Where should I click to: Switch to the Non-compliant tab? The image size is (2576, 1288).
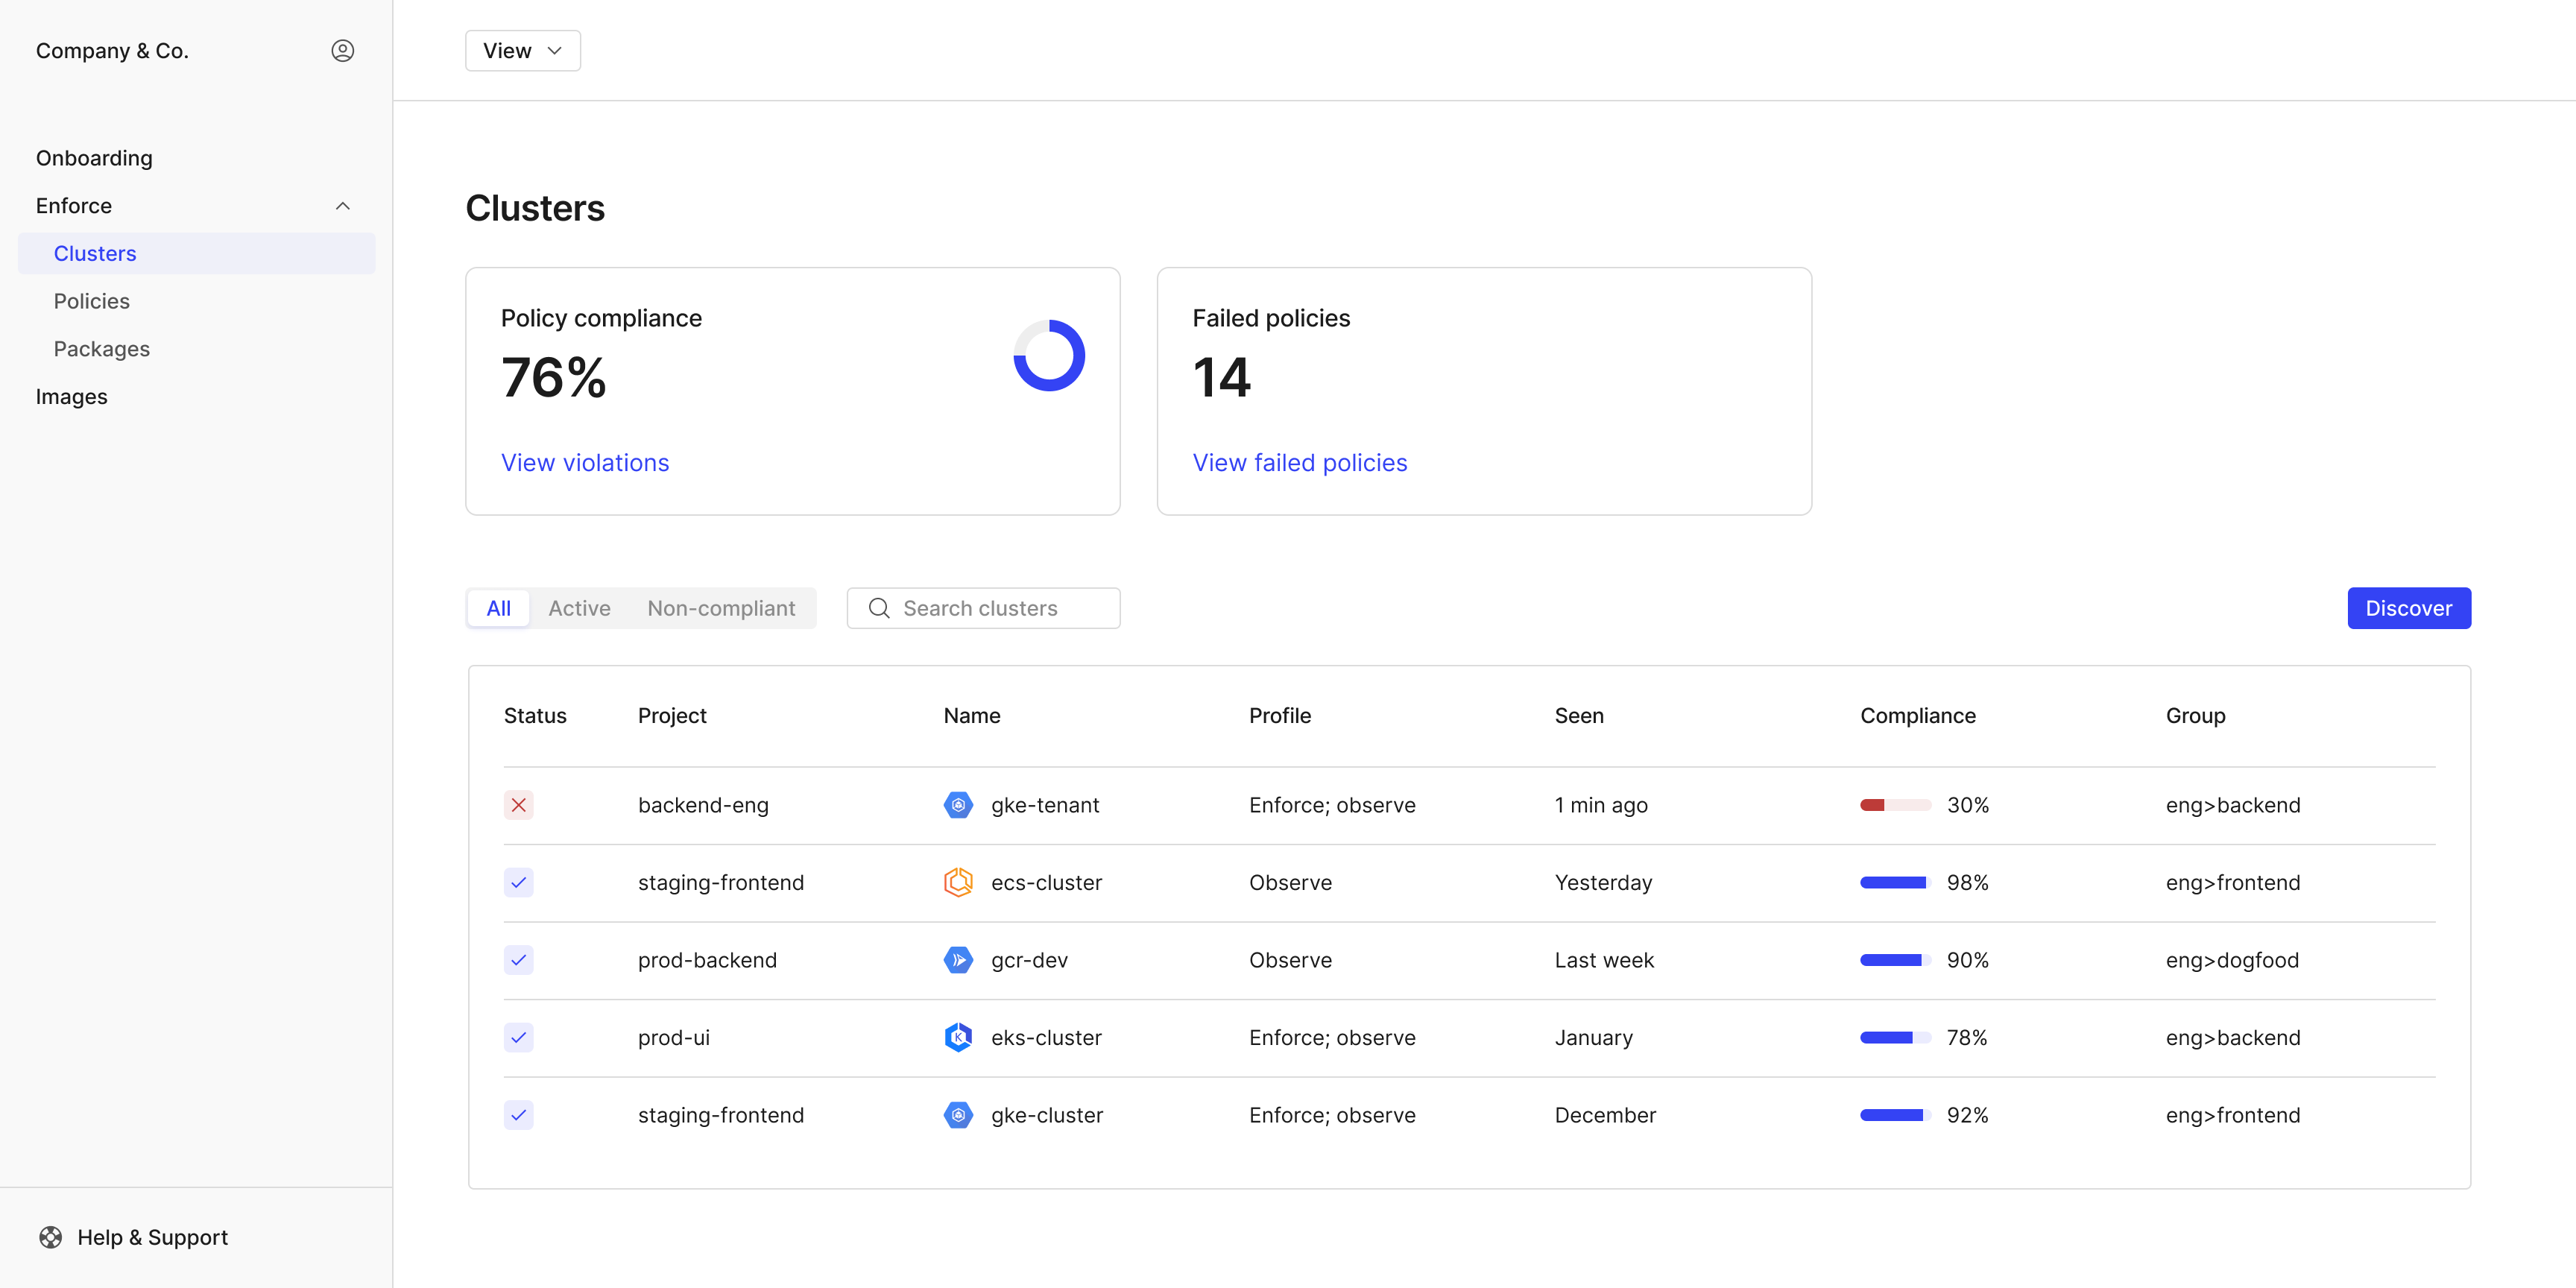tap(720, 608)
